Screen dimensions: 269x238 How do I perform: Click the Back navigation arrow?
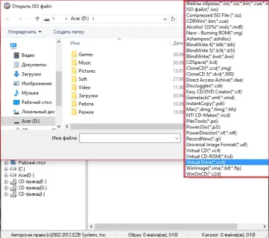click(x=8, y=19)
